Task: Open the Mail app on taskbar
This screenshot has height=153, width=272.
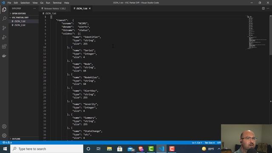Action: click(131, 149)
